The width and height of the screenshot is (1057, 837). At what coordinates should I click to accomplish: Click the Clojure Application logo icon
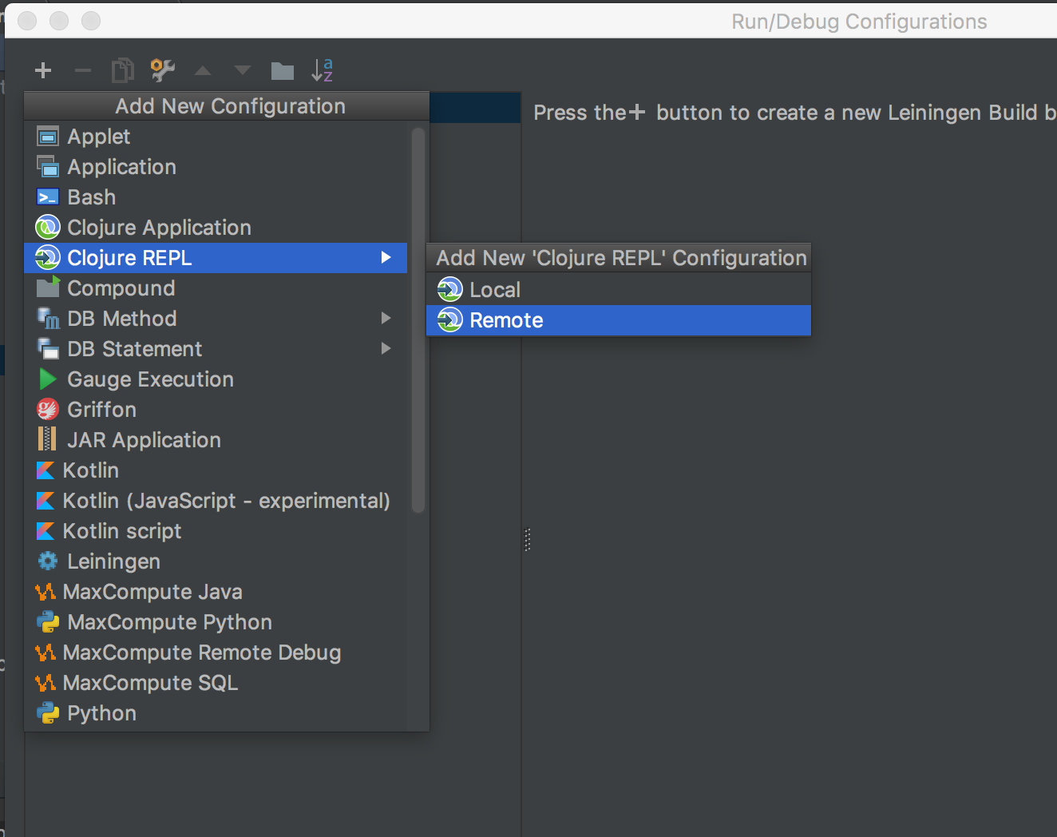tap(48, 228)
